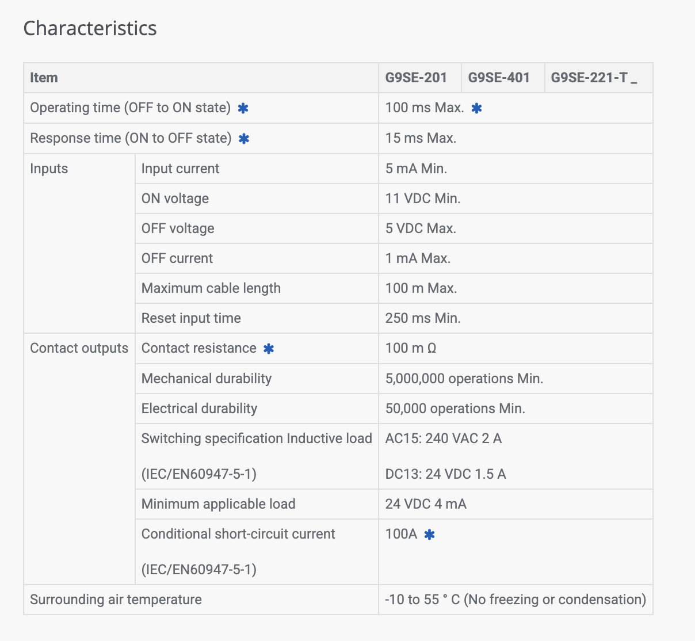Click the Contact outputs group cell
The height and width of the screenshot is (641, 695).
click(x=79, y=459)
